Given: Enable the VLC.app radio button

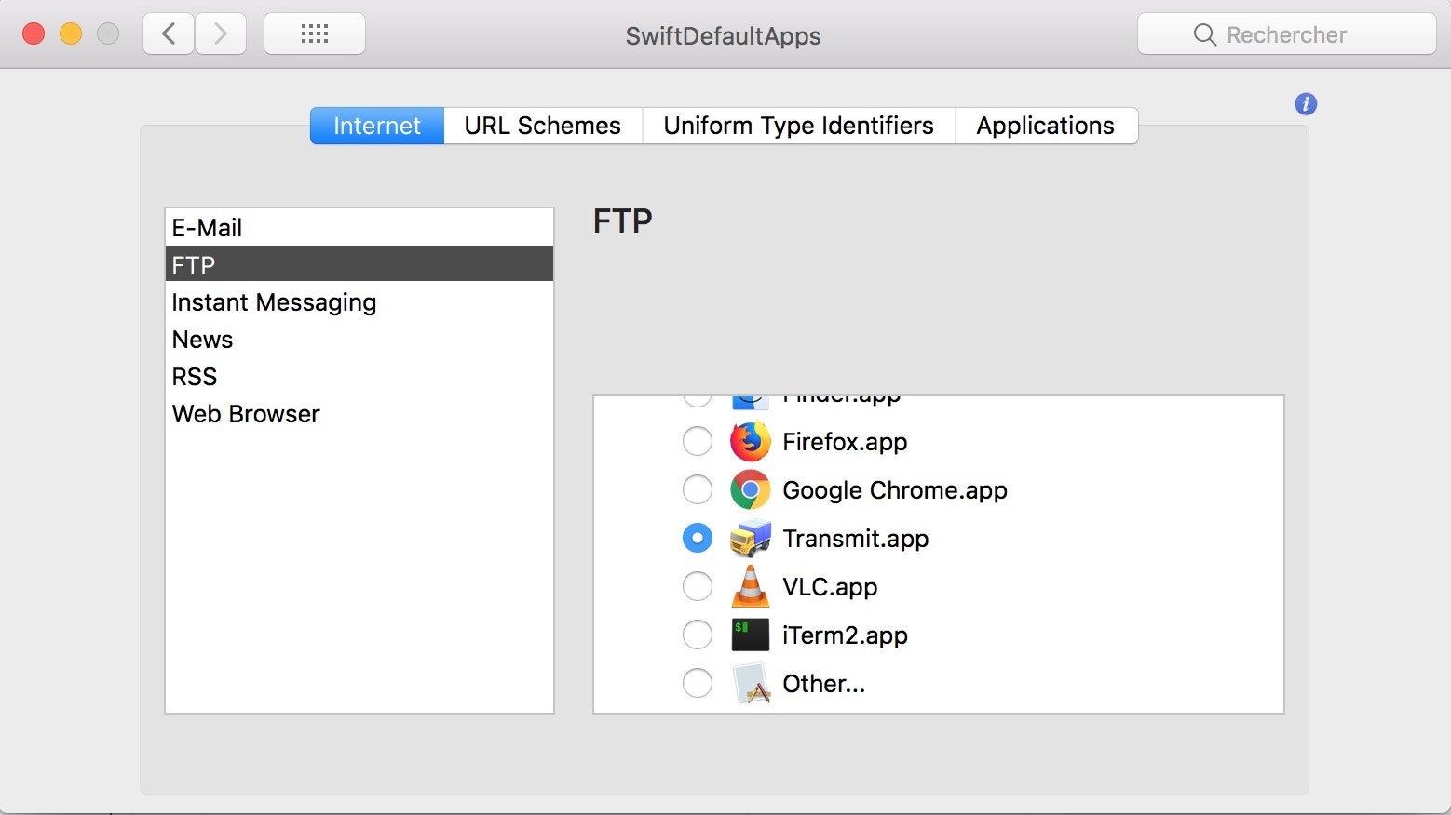Looking at the screenshot, I should click(x=697, y=586).
